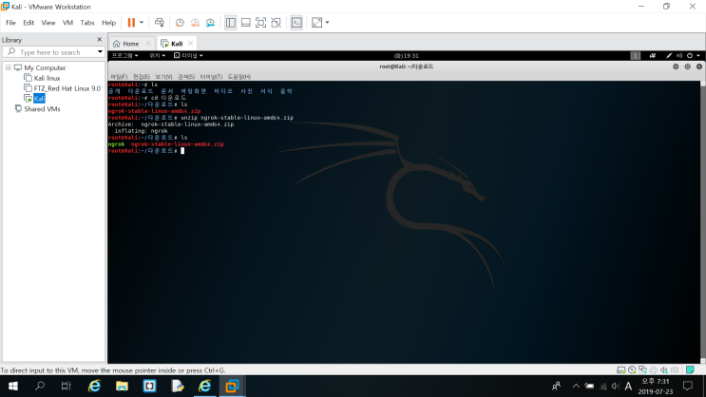
Task: Close the Home tab
Action: 148,43
